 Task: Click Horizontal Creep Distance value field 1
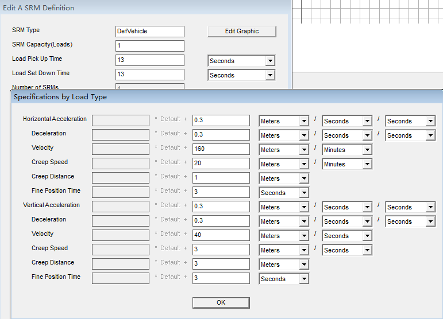pyautogui.click(x=221, y=178)
